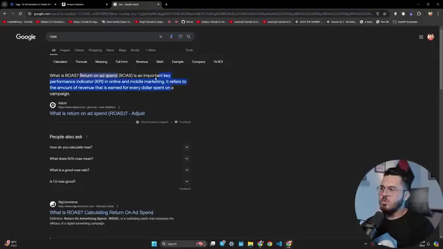Filter by the Meaning chip
Viewport: 443px width, 249px height.
(101, 62)
